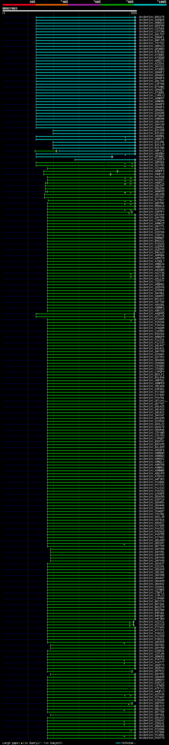
Task: Select the UniRef100_A3FPF0 label
Action: tap(152, 212)
